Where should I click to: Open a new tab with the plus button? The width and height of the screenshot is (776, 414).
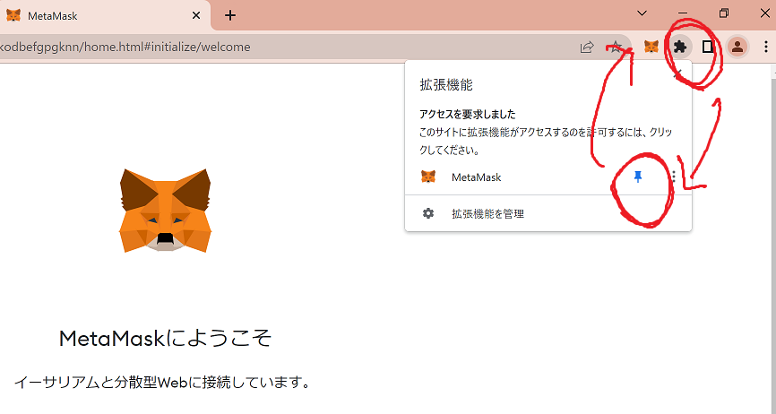(229, 15)
